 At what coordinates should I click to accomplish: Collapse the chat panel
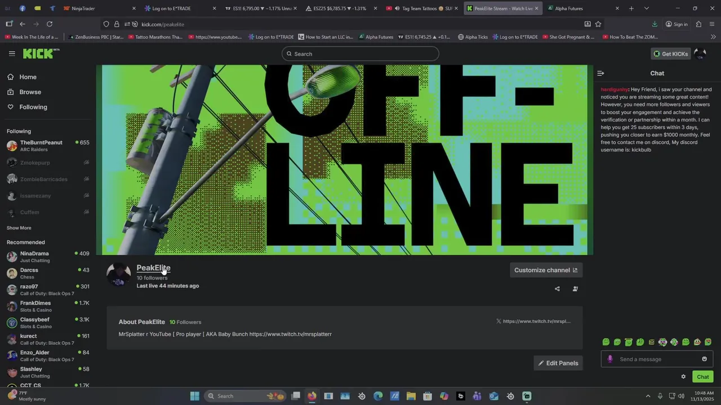click(600, 73)
